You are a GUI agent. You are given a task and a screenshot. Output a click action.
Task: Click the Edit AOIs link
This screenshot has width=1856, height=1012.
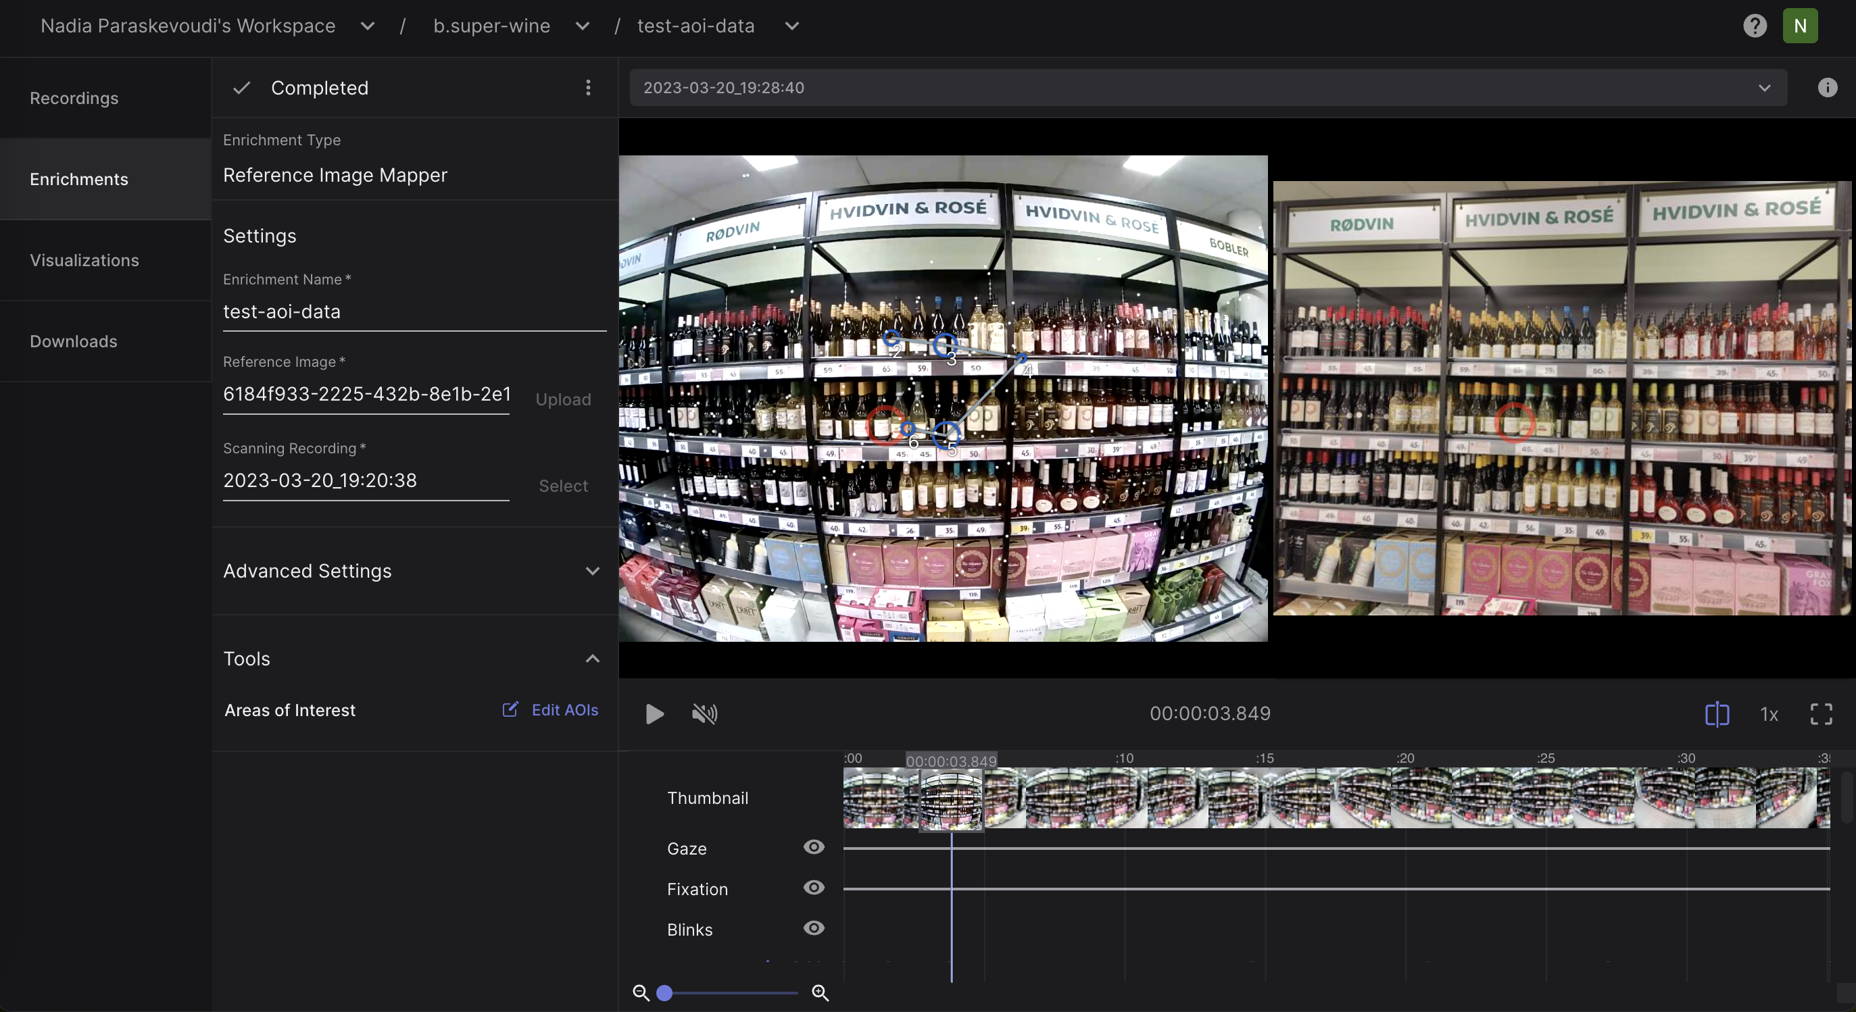[564, 709]
